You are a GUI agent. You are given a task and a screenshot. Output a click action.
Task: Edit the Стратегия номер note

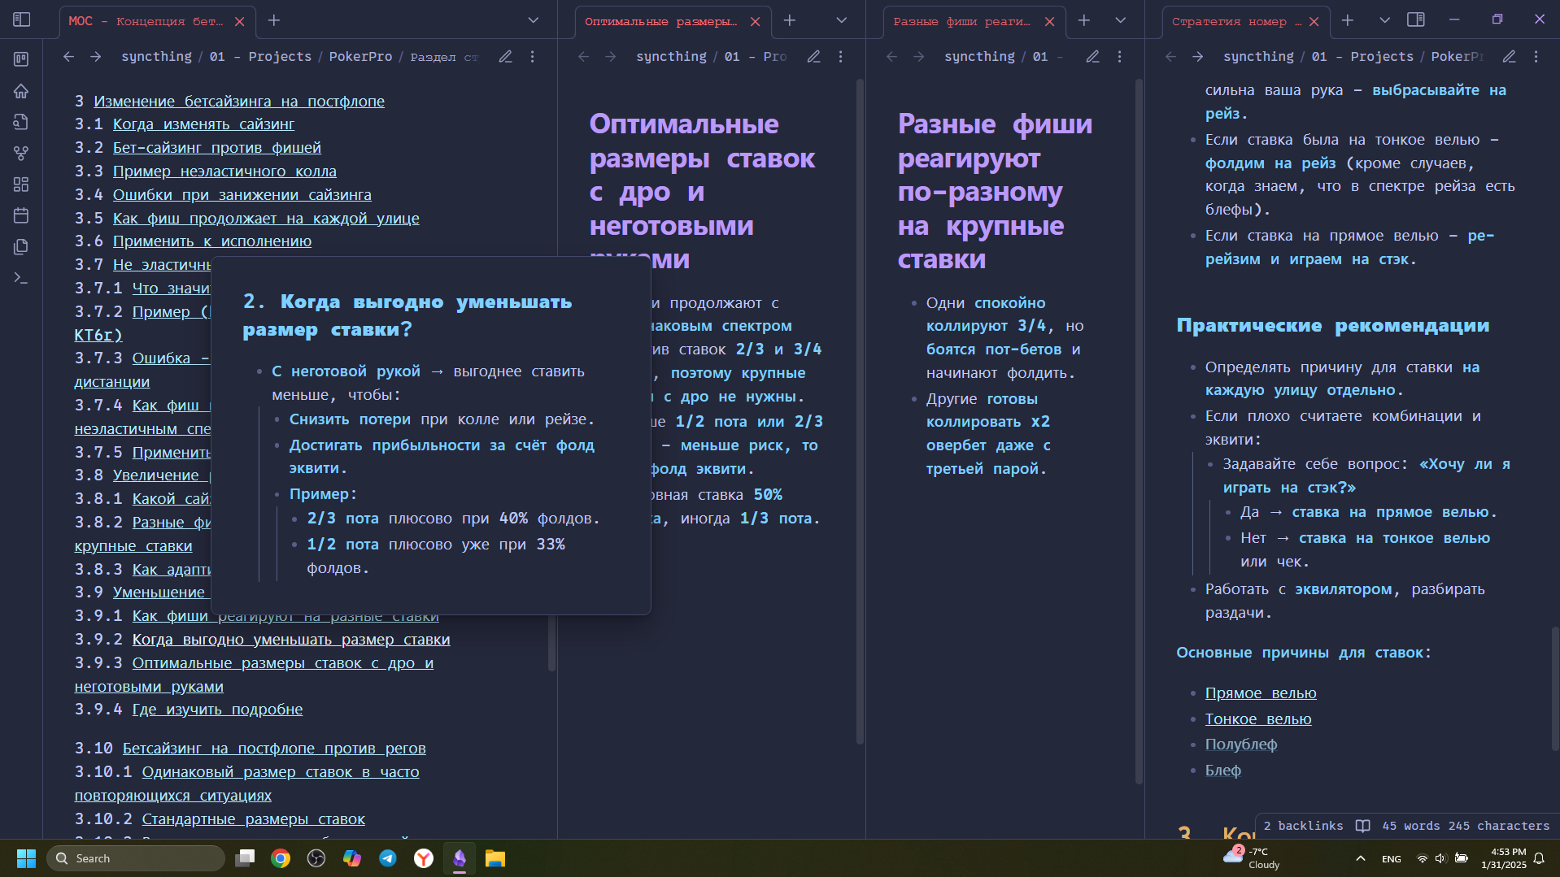(1509, 56)
